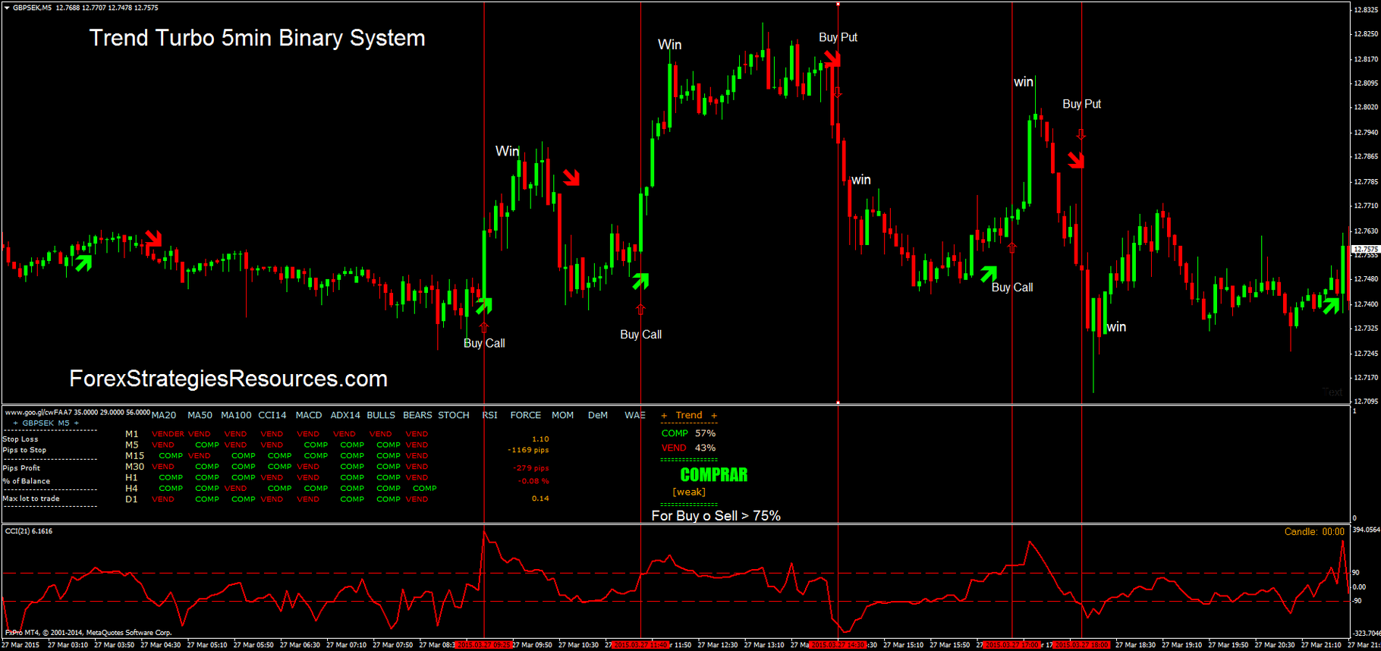Click the Buy Call label on the 17:00 line

tap(1012, 288)
